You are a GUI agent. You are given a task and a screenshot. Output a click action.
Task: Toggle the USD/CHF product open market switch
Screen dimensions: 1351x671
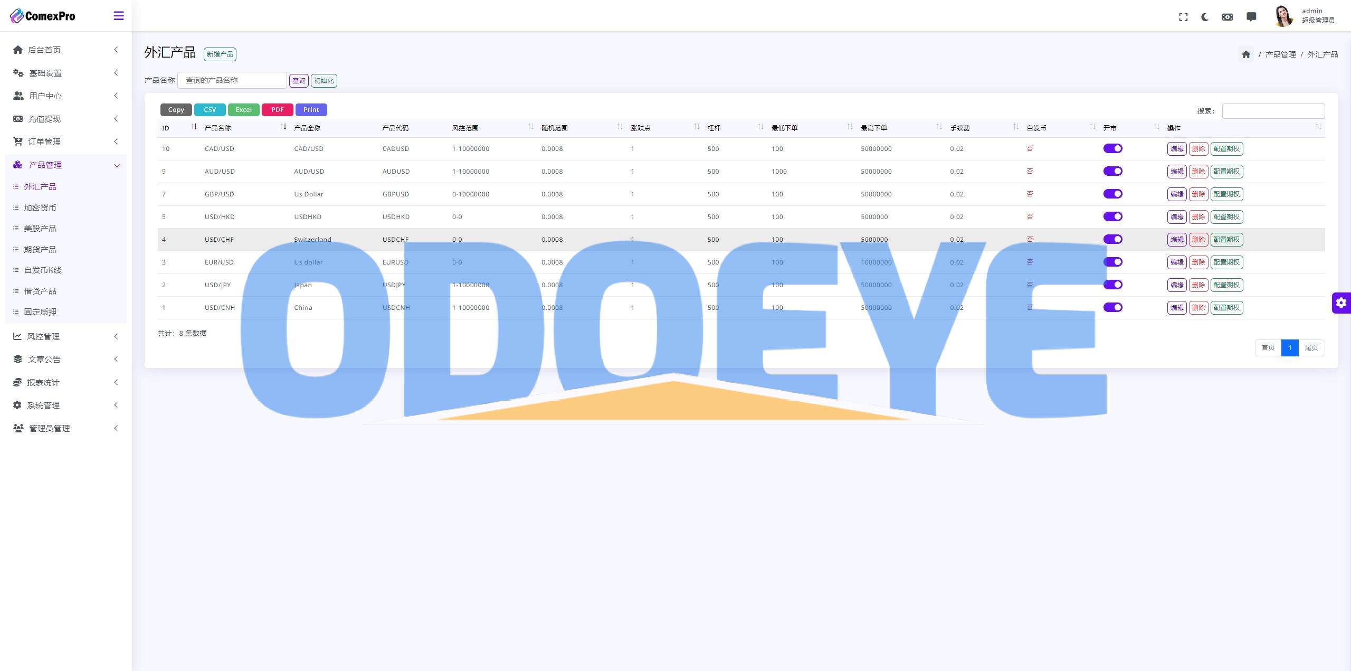(1113, 239)
